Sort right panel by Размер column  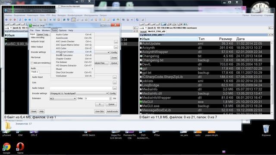coord(226,39)
